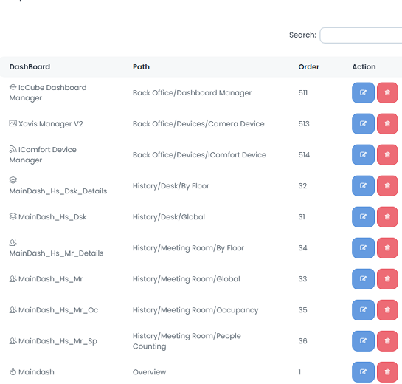This screenshot has height=384, width=402.
Task: Edit MainDash_Hs_Mr_Details dashboard
Action: 363,248
